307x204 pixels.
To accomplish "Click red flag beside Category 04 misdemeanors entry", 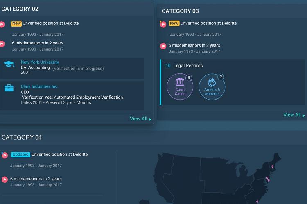I will click(5, 180).
